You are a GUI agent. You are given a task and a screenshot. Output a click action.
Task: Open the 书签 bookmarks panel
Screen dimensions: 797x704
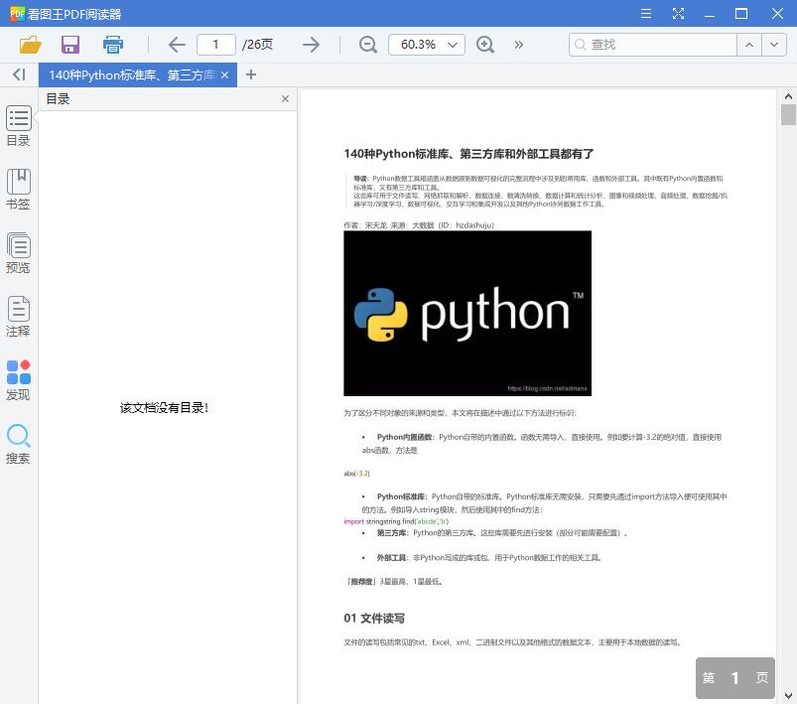(x=18, y=185)
